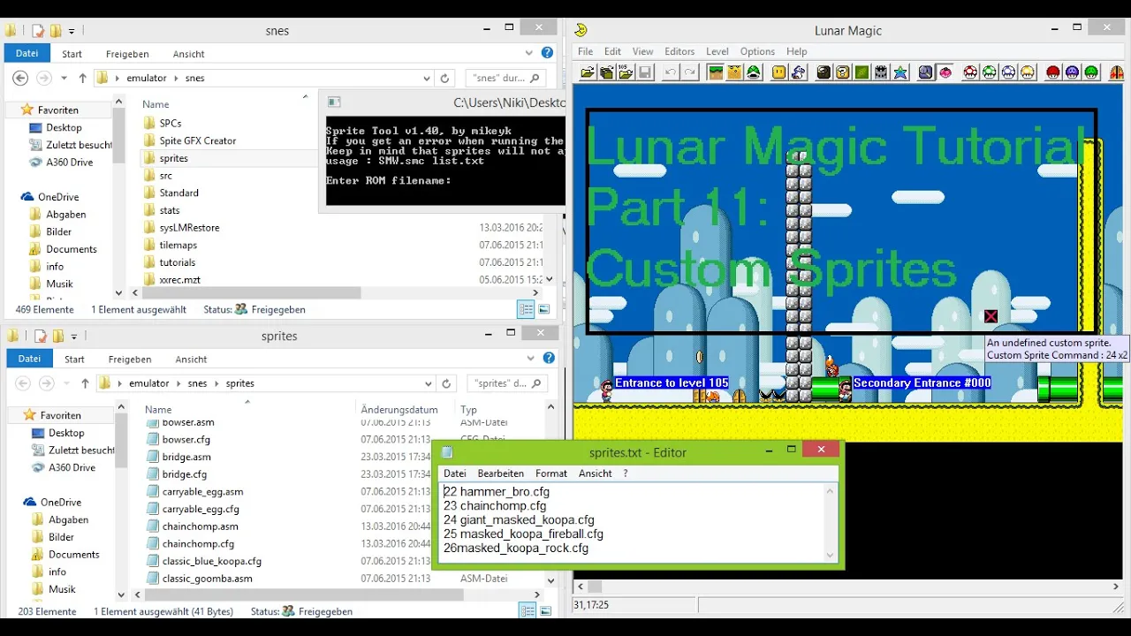Open Lunar Magic Options menu
The width and height of the screenshot is (1131, 636).
coord(757,51)
